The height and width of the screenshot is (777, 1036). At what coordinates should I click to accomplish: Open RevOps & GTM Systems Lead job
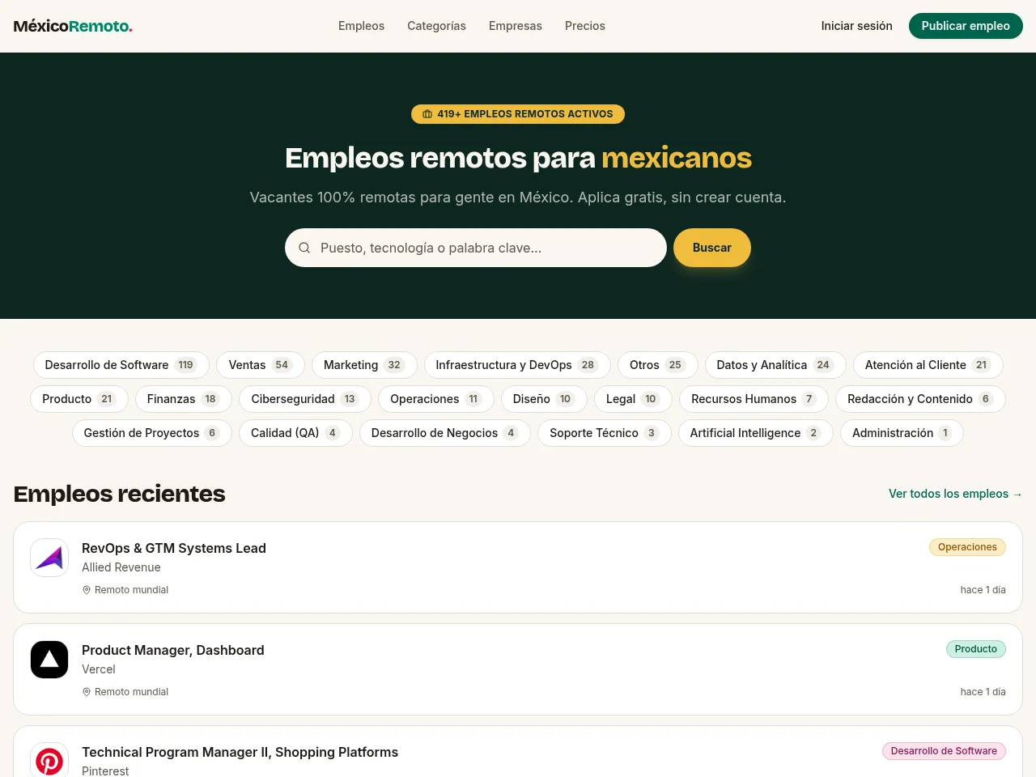[x=174, y=548]
